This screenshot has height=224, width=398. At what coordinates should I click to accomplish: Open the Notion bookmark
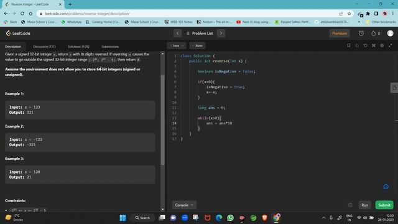click(215, 22)
